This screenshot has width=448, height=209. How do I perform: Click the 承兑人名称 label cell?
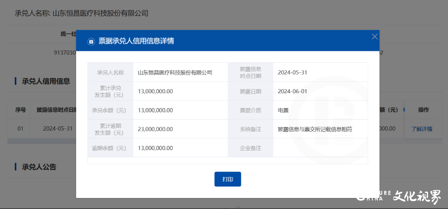click(x=110, y=72)
